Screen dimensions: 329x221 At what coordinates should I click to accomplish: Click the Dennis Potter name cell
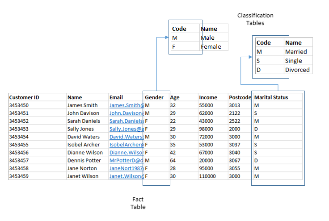[x=84, y=160]
